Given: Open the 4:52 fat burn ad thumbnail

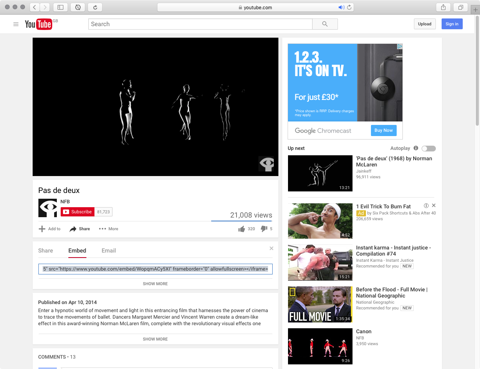Looking at the screenshot, I should click(320, 221).
